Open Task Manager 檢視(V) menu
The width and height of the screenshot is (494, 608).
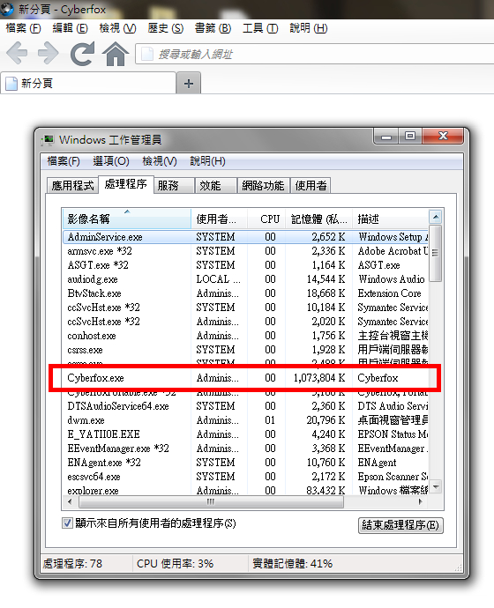point(160,161)
